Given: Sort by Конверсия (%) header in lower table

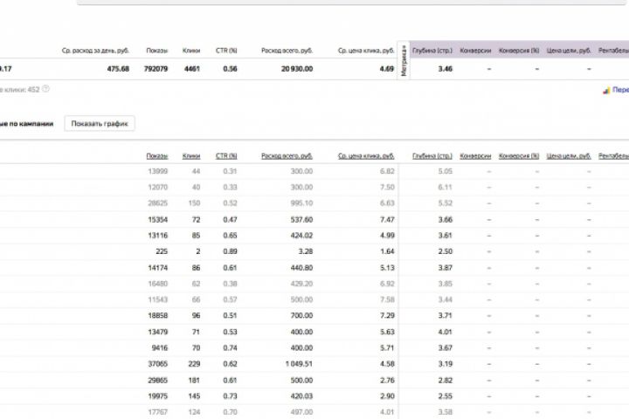Looking at the screenshot, I should pyautogui.click(x=519, y=156).
